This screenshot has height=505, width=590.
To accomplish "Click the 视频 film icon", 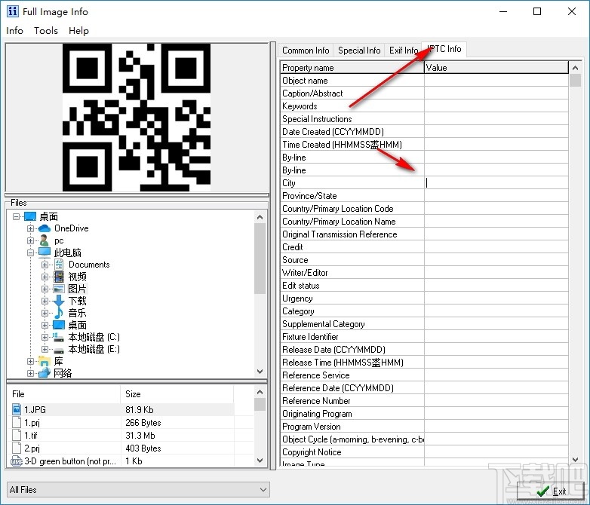I will tap(59, 277).
